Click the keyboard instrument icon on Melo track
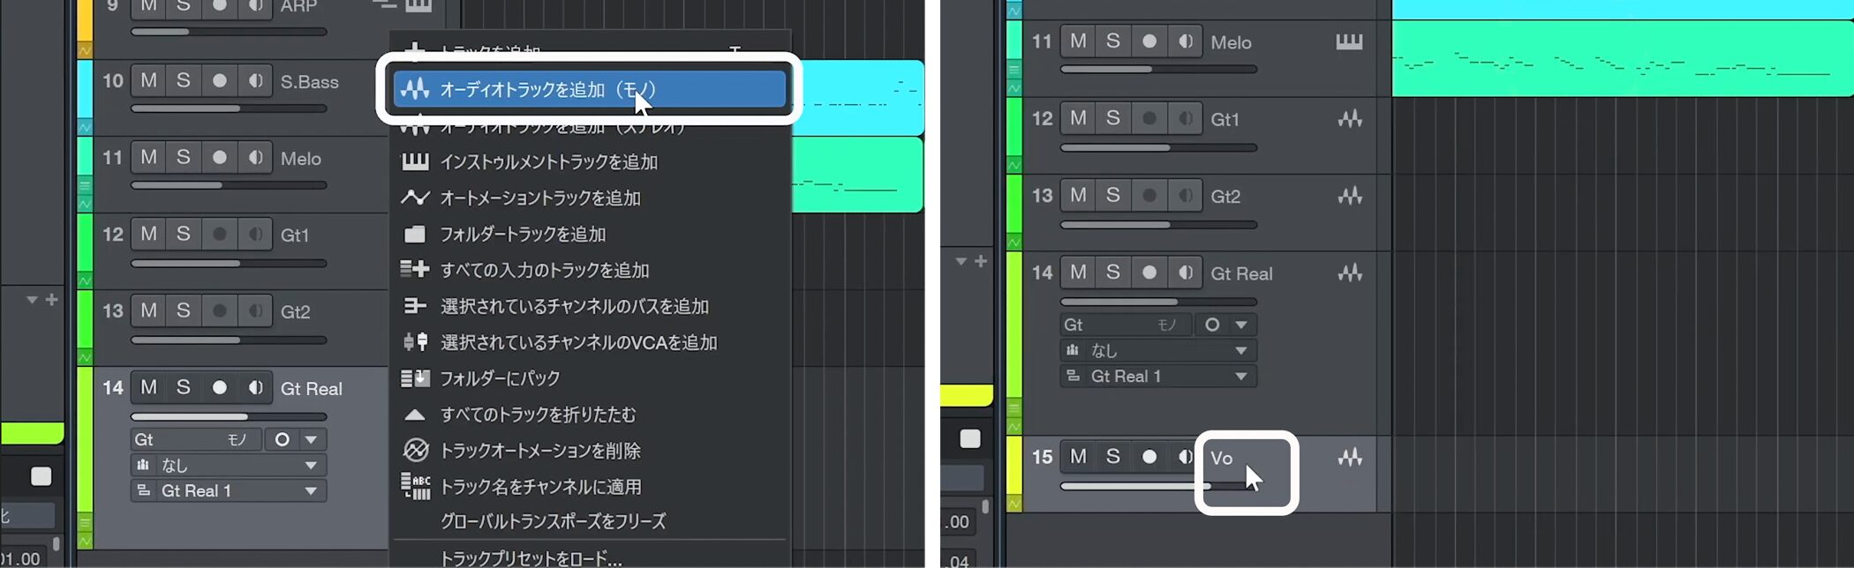The image size is (1854, 568). (1349, 41)
